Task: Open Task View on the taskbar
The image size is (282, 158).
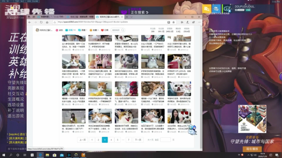Action: tap(25, 155)
